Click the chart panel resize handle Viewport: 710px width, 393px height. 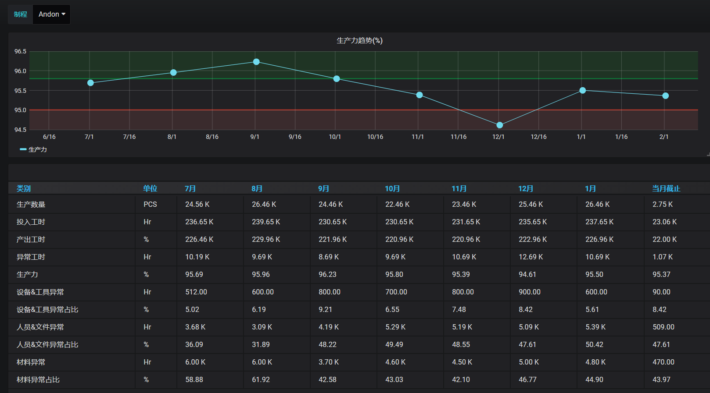(708, 155)
